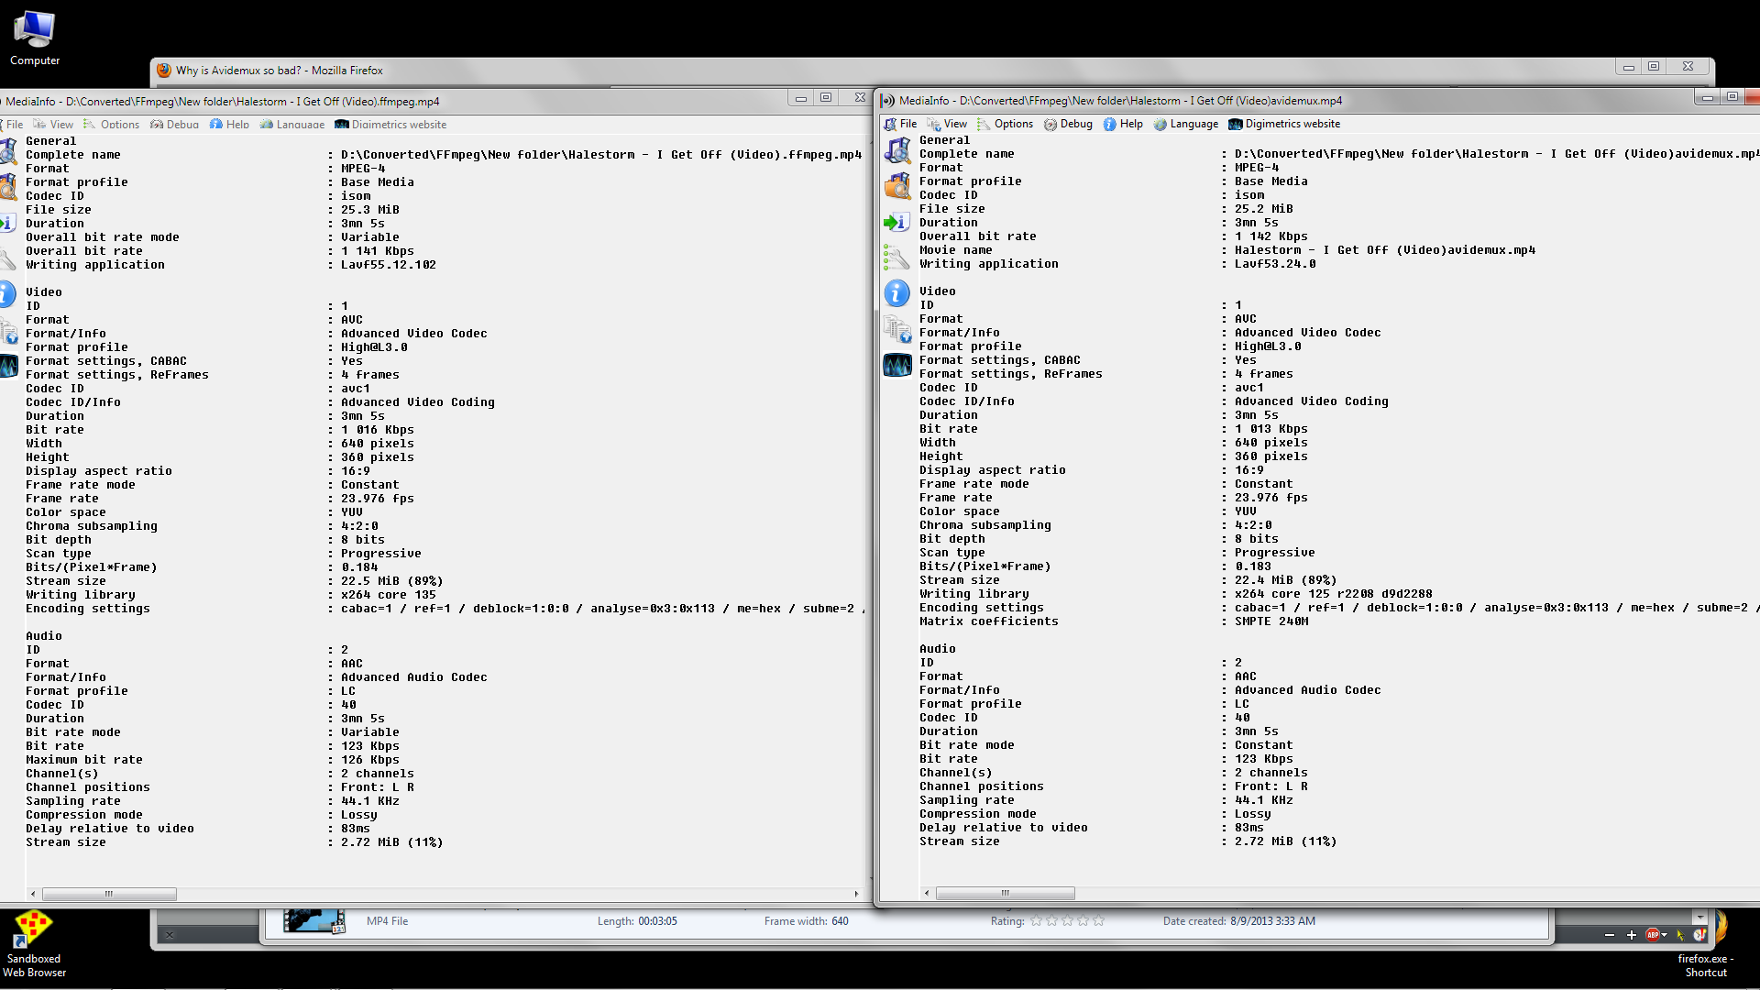Viewport: 1760px width, 990px height.
Task: Click Preferences wrench icon in avidemux sidebar
Action: [x=897, y=258]
